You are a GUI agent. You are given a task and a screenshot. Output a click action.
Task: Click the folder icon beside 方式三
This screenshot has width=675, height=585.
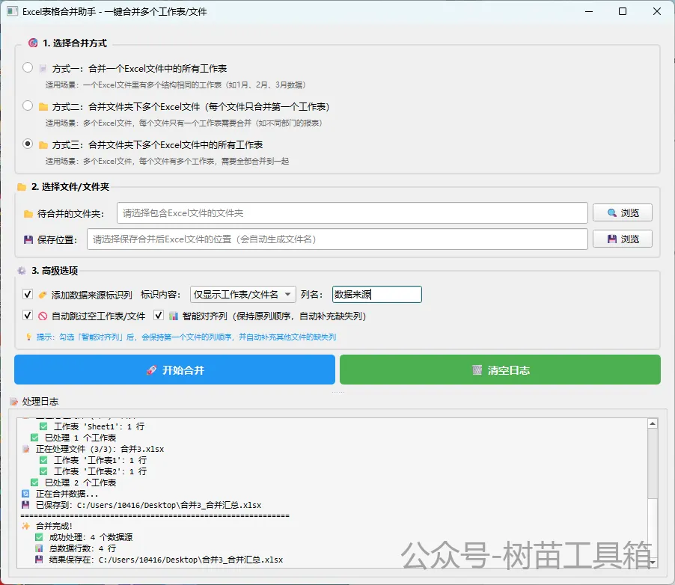tap(43, 145)
